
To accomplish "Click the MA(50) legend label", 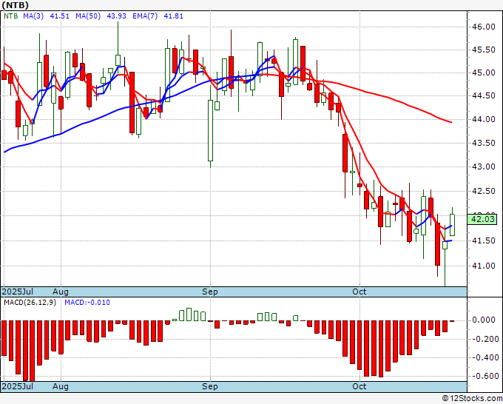I will pyautogui.click(x=88, y=16).
